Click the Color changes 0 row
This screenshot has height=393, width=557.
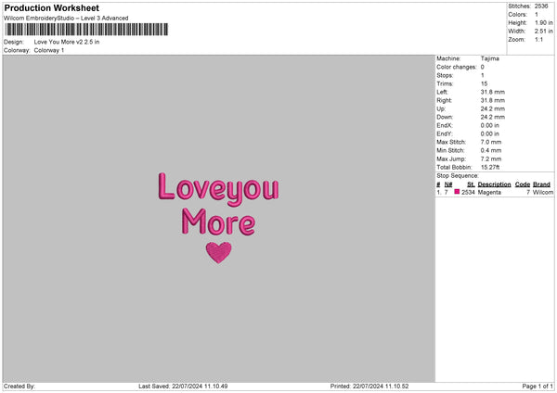pyautogui.click(x=460, y=67)
